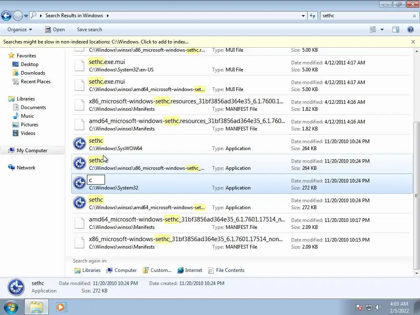
Task: Select the x86 sethc 6.1.7601.17514 manifest
Action: (x=242, y=243)
